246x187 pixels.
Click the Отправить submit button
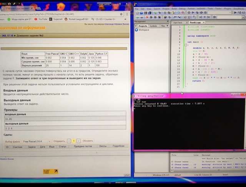tap(59, 141)
